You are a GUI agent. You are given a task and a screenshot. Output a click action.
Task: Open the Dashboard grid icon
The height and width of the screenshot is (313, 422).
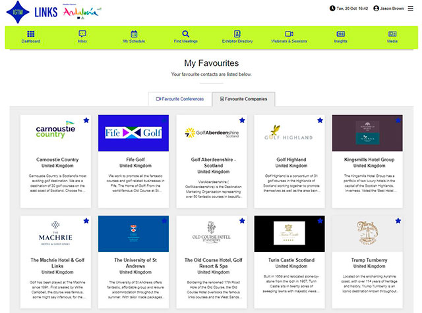click(x=31, y=34)
